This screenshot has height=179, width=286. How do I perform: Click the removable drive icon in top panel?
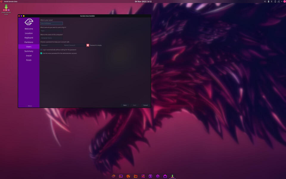(x=275, y=1)
